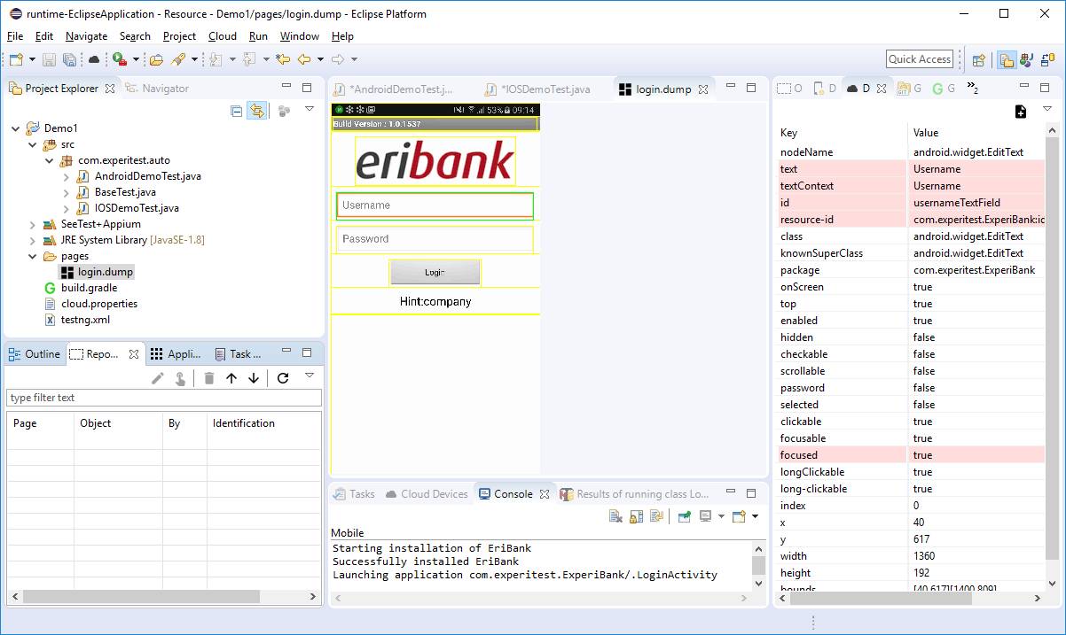Switch to the Tasks tab

point(354,494)
